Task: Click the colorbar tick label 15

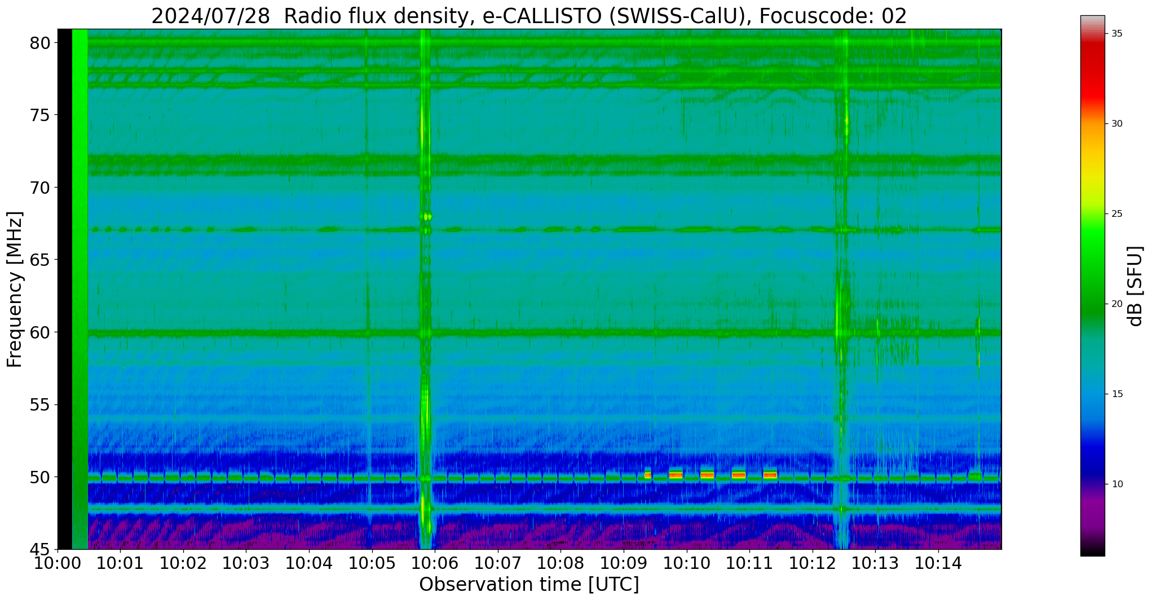Action: 1117,394
